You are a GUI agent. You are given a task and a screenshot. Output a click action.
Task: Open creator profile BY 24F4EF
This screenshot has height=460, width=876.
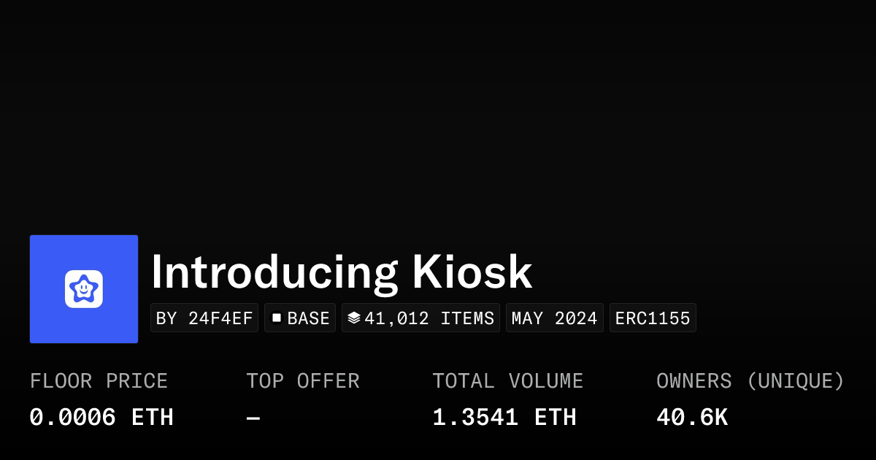(x=204, y=318)
